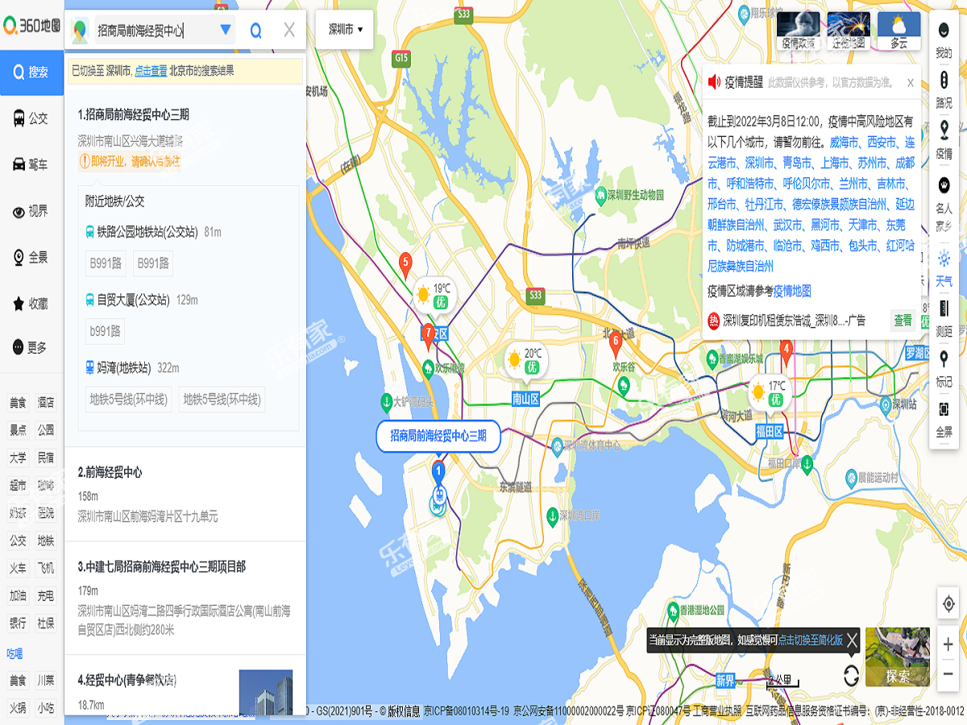This screenshot has width=967, height=725.
Task: Open the 全景 panorama sidebar tab
Action: (x=32, y=257)
